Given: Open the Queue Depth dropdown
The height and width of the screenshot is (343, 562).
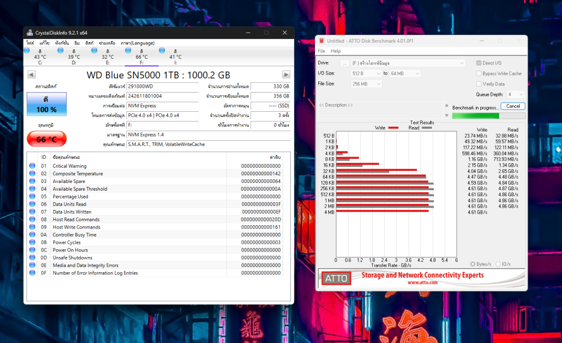Looking at the screenshot, I should coord(516,94).
